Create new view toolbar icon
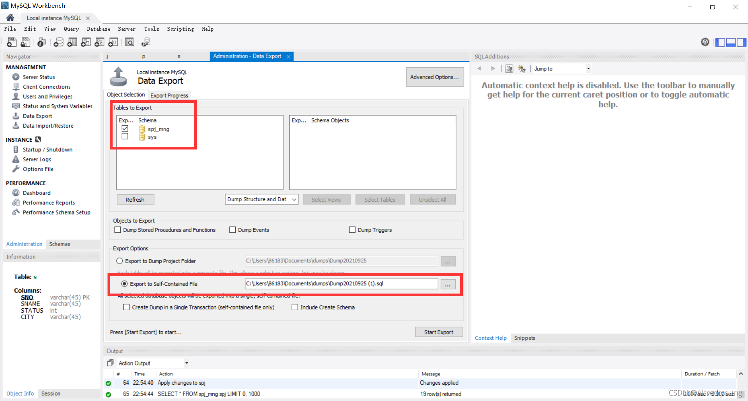This screenshot has width=748, height=401. tap(86, 42)
